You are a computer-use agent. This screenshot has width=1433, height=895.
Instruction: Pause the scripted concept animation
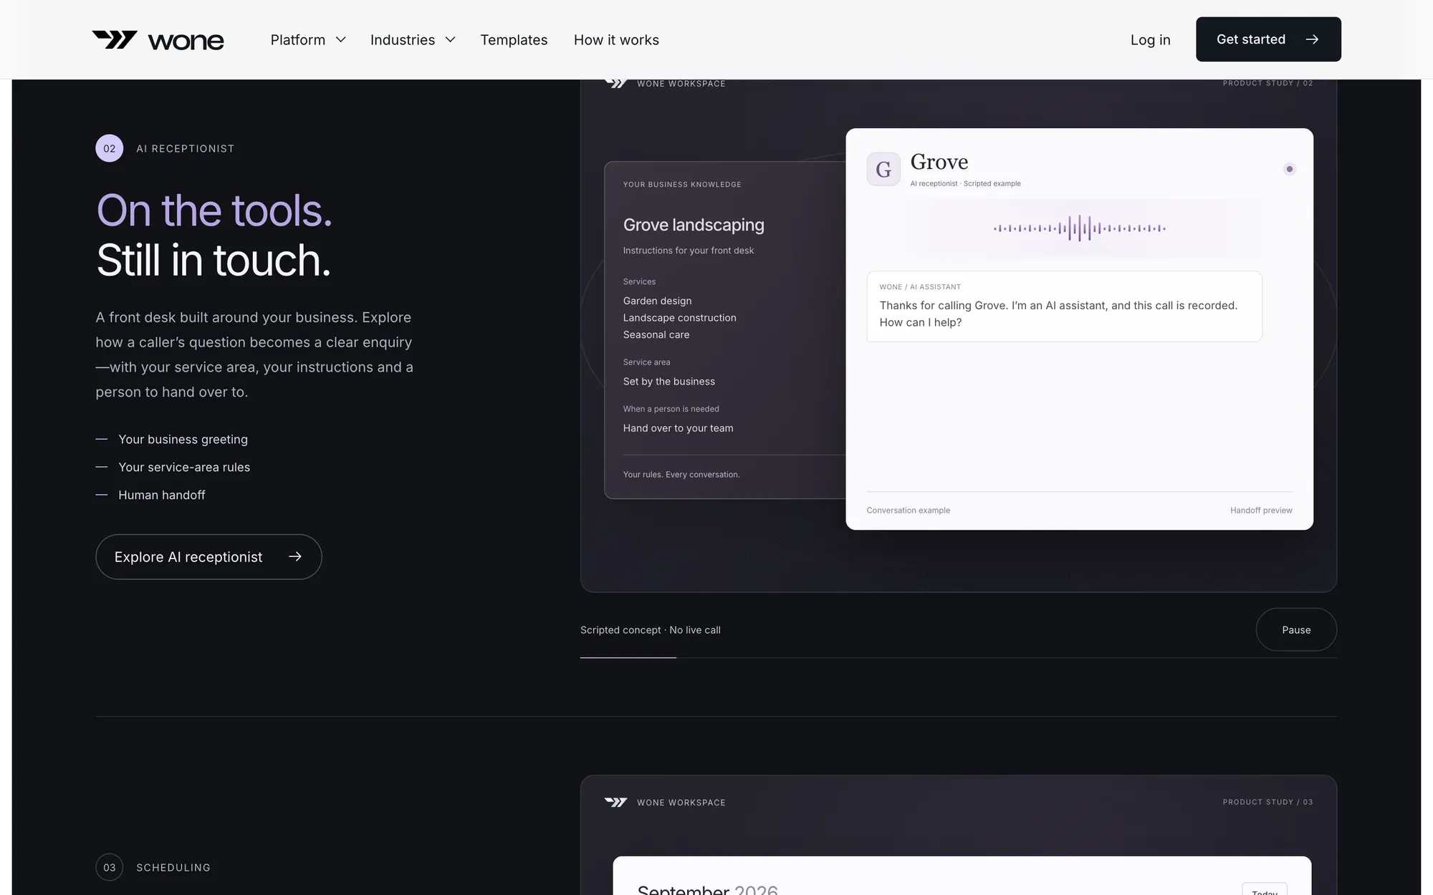coord(1296,630)
